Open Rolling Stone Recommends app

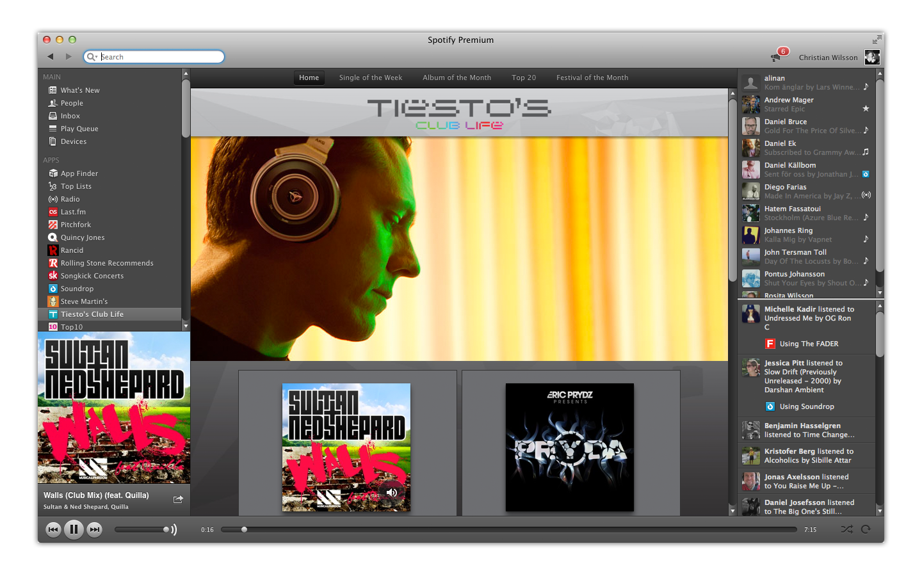(101, 263)
